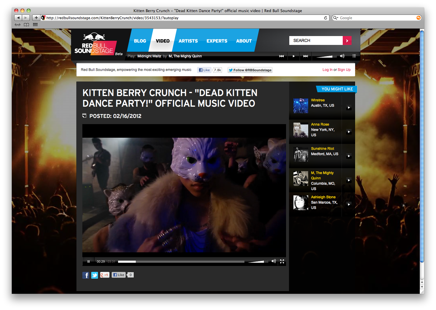Open the header player playlist icon

[354, 56]
